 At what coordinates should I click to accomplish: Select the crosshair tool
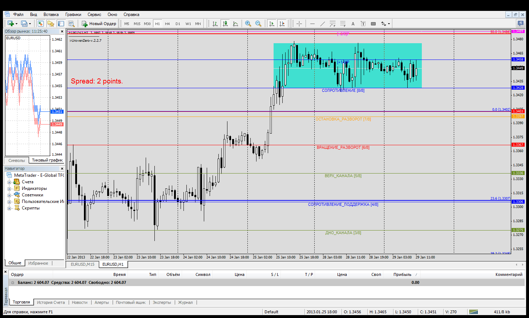pos(299,24)
